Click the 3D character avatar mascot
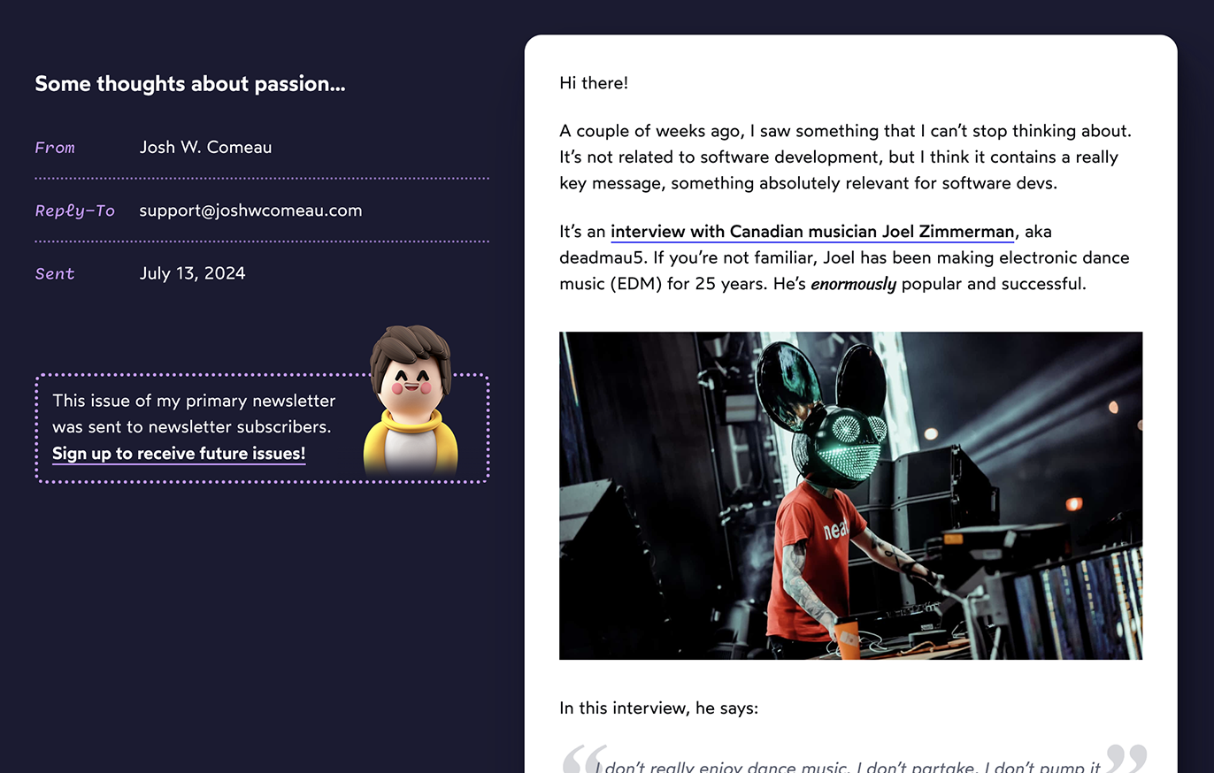 [x=411, y=401]
